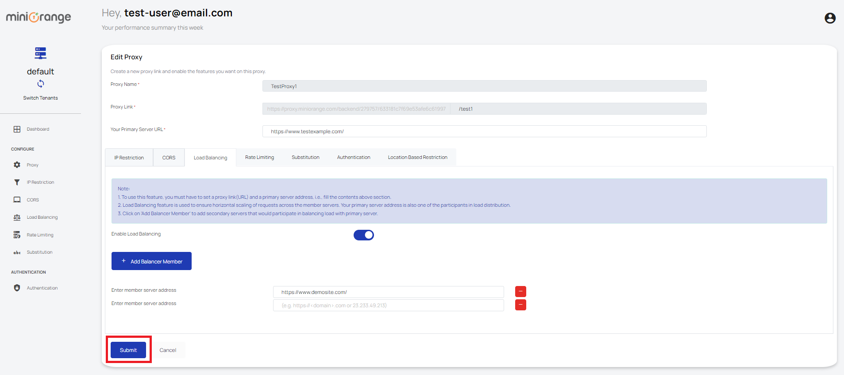Image resolution: width=844 pixels, height=375 pixels.
Task: Click the Proxy gear icon in sidebar
Action: coord(17,165)
